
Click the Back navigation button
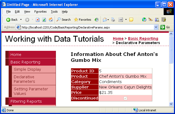(x=12, y=20)
